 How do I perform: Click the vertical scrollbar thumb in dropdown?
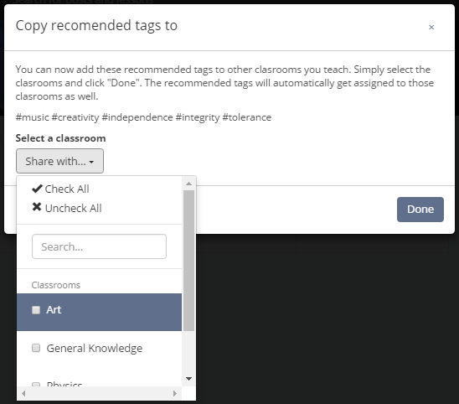coord(188,261)
